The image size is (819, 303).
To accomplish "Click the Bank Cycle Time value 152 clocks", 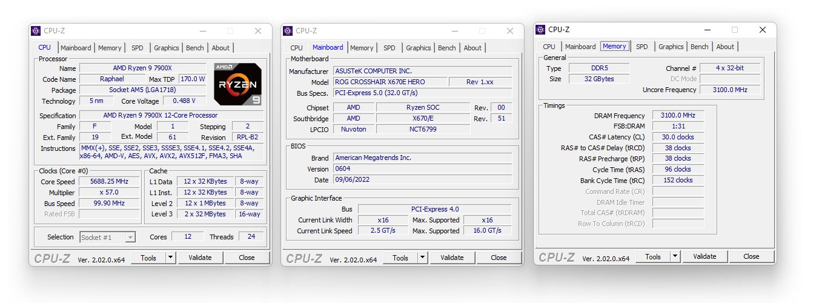I will [x=678, y=180].
